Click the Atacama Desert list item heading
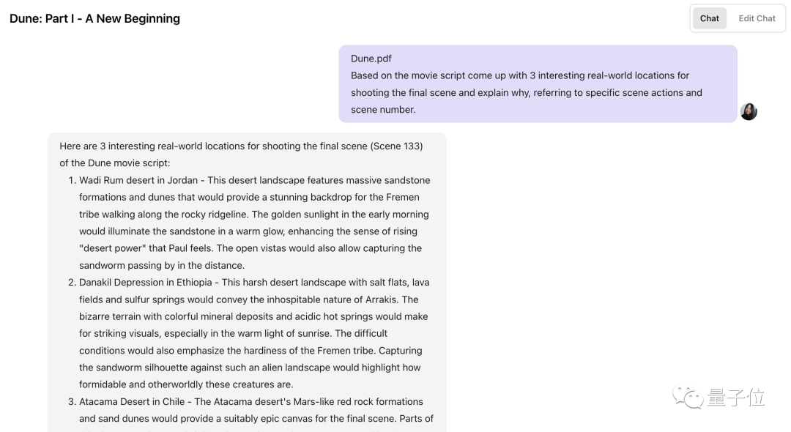The height and width of the screenshot is (432, 791). point(133,401)
